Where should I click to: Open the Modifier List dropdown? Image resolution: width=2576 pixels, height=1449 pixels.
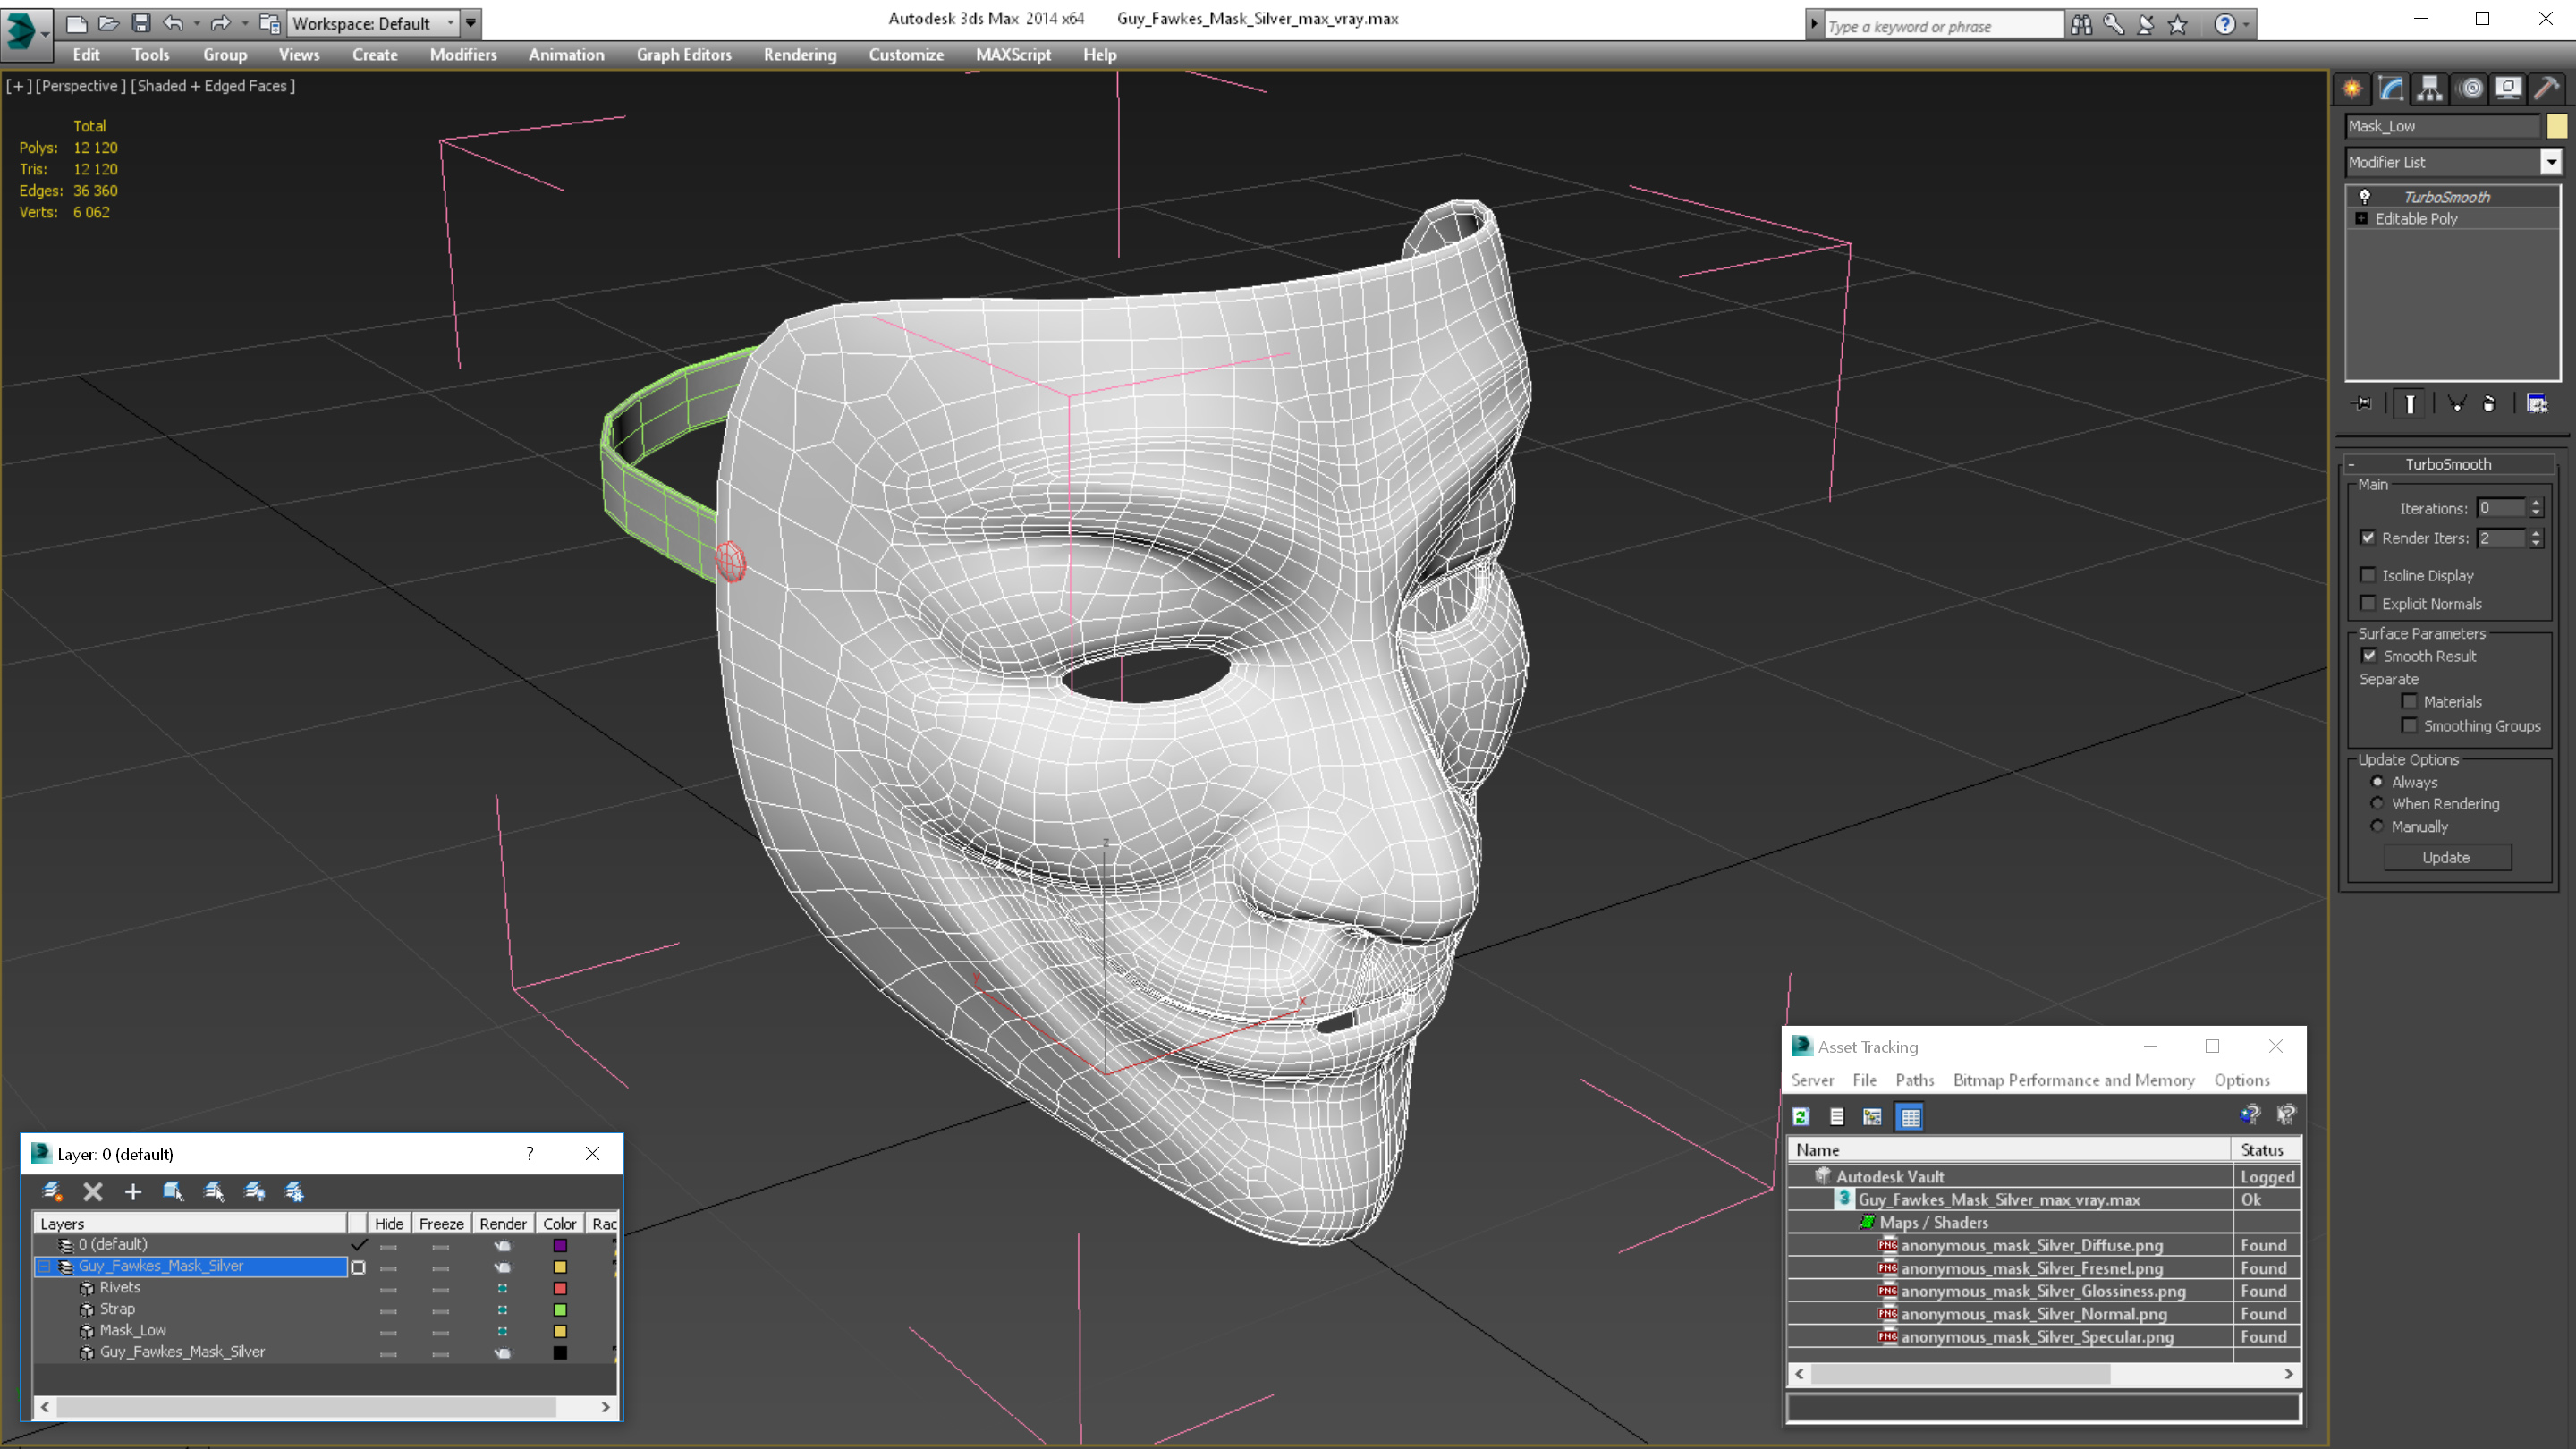[x=2551, y=162]
